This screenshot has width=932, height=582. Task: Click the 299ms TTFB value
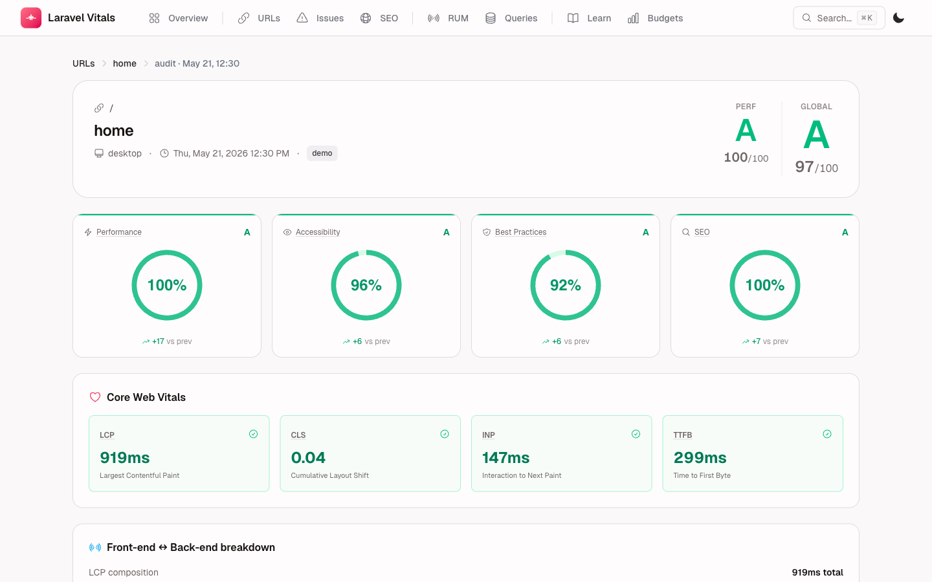click(700, 458)
